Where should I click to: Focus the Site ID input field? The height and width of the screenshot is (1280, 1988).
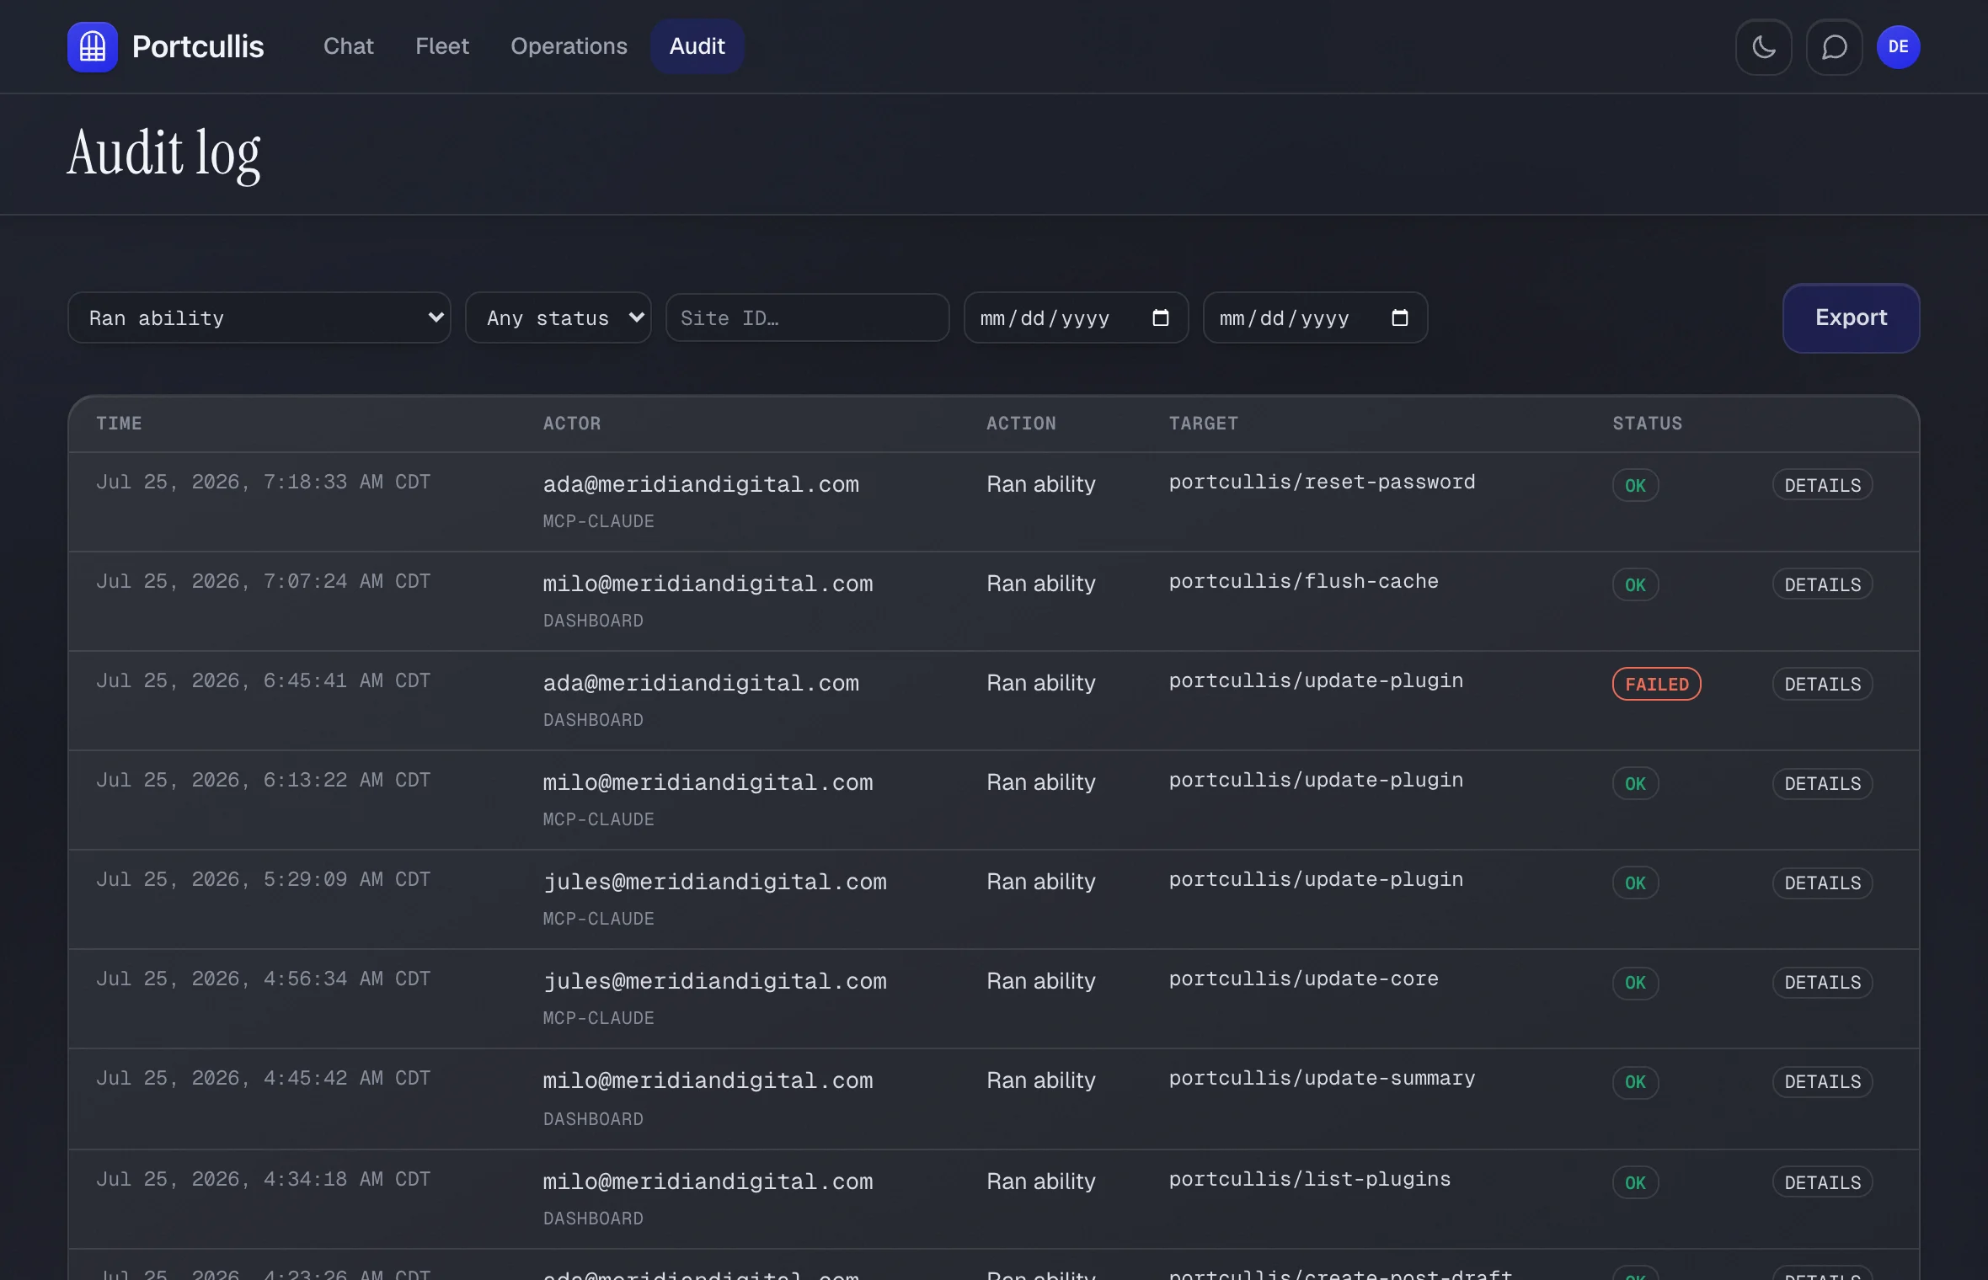(808, 318)
